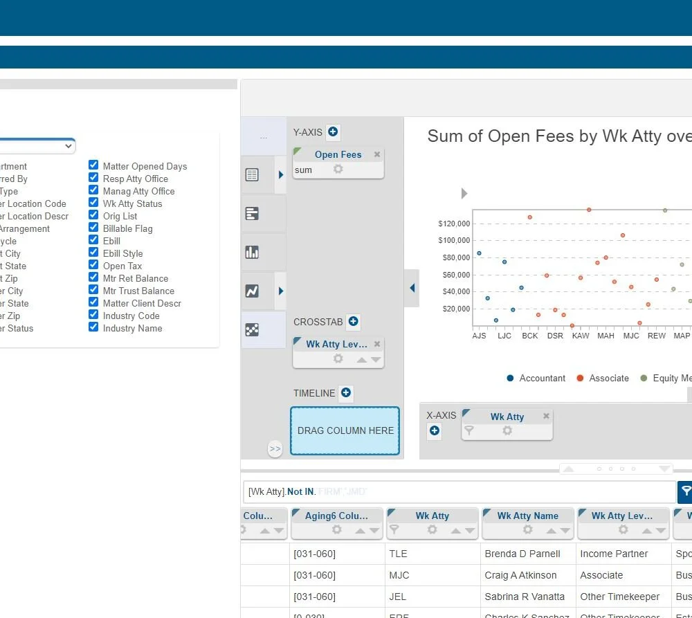Uncheck Matter Opened Days checkbox

pyautogui.click(x=93, y=165)
